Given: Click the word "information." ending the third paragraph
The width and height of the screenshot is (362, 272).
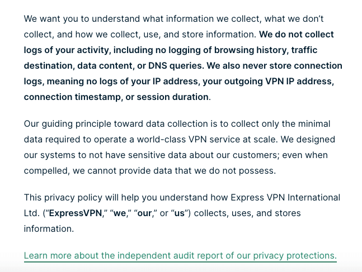Looking at the screenshot, I should (49, 229).
